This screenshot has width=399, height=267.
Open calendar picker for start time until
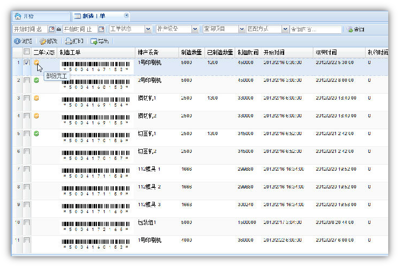click(x=101, y=29)
